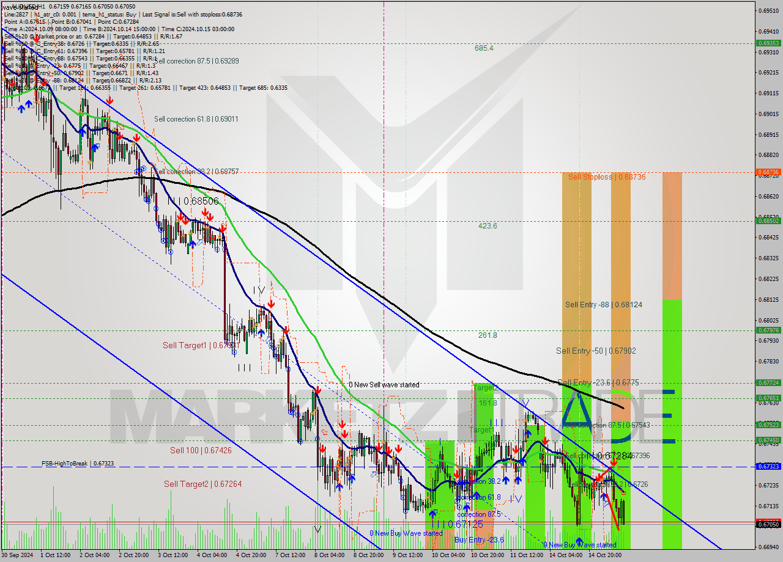Click the FSB-HighToBreak | 0.67323 label
This screenshot has height=562, width=783.
(78, 464)
